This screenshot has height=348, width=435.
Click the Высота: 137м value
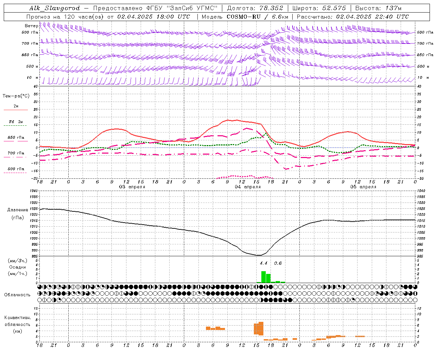(378, 8)
